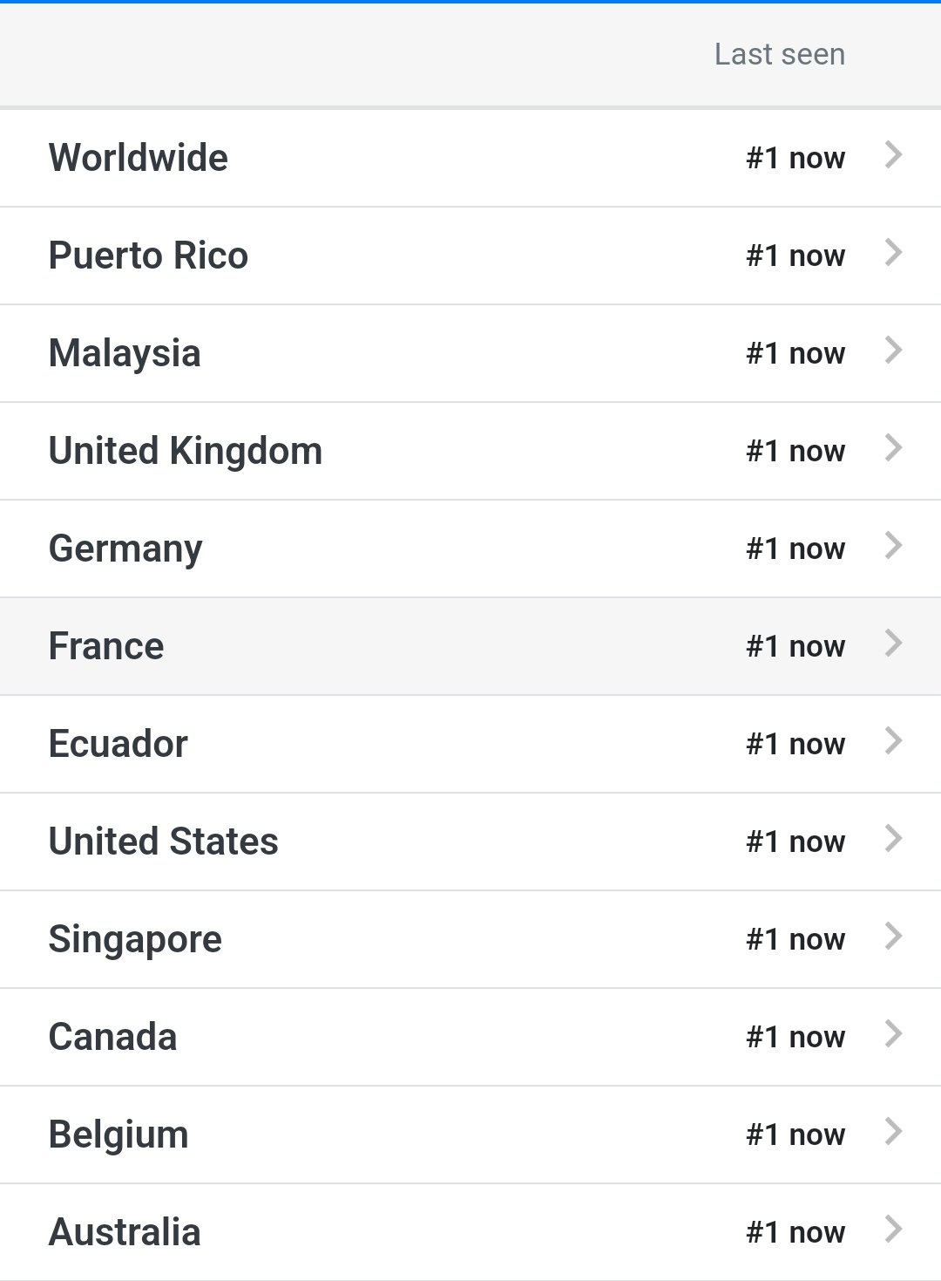Tap the chevron next to Malaysia
941x1281 pixels.
tap(893, 351)
